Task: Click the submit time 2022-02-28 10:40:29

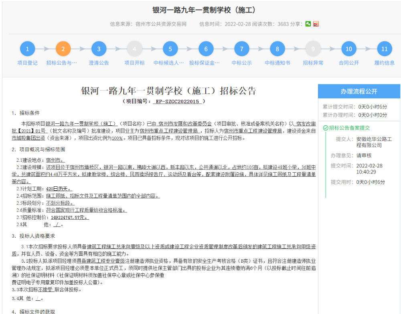Action: (369, 169)
